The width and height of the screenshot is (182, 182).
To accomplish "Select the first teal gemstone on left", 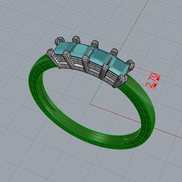I will (x=64, y=48).
